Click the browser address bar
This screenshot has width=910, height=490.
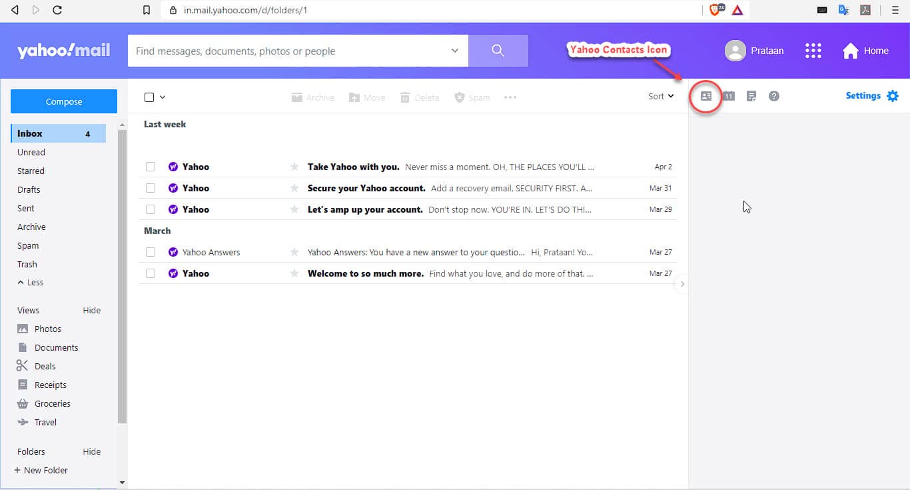tap(433, 10)
